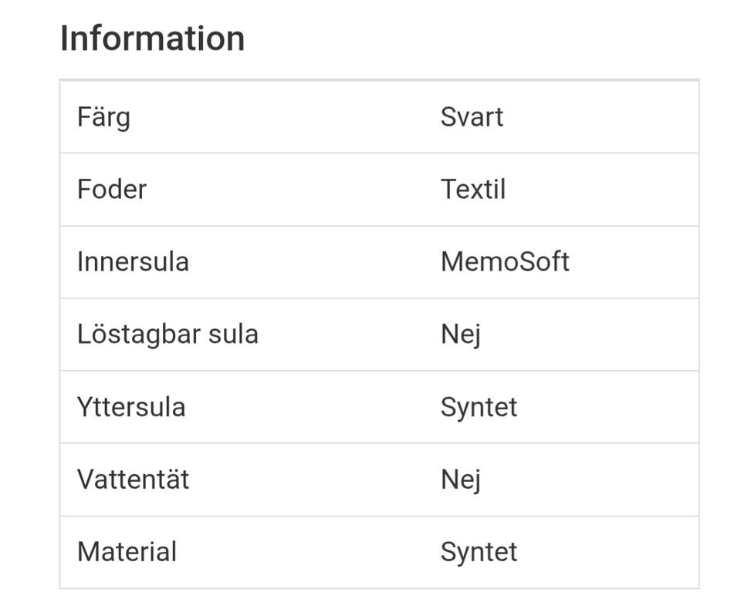Click blank space between Foder and Textil
Viewport: 741px width, 609px height.
293,190
